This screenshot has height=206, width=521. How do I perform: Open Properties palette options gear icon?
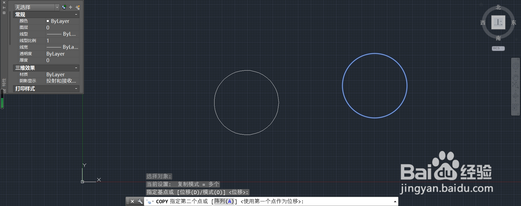(4, 13)
